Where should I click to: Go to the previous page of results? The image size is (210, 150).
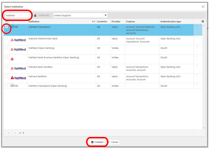coord(9,132)
